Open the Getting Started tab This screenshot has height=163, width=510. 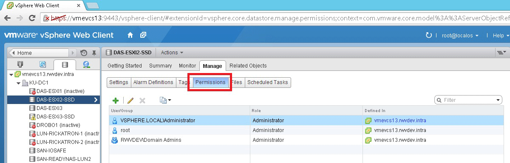(125, 66)
